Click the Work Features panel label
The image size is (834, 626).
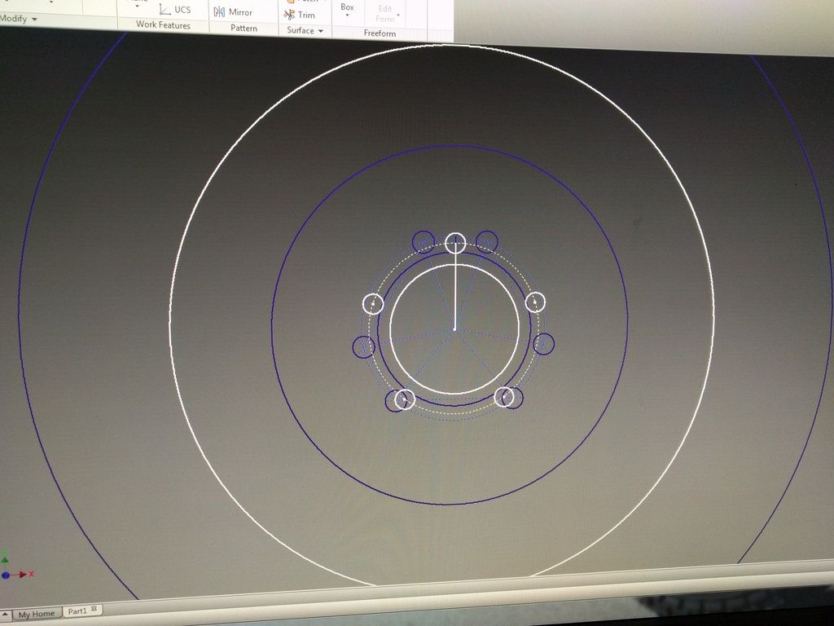[x=163, y=24]
